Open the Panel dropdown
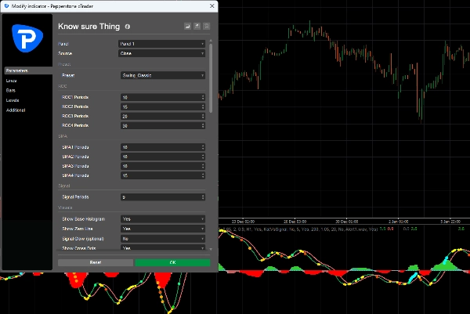The width and height of the screenshot is (470, 314). point(161,44)
